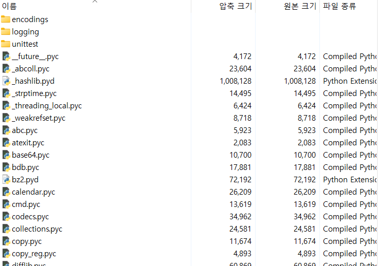Click the _weakrefset.pyc file icon
Screen dimensions: 378x266
click(6, 118)
